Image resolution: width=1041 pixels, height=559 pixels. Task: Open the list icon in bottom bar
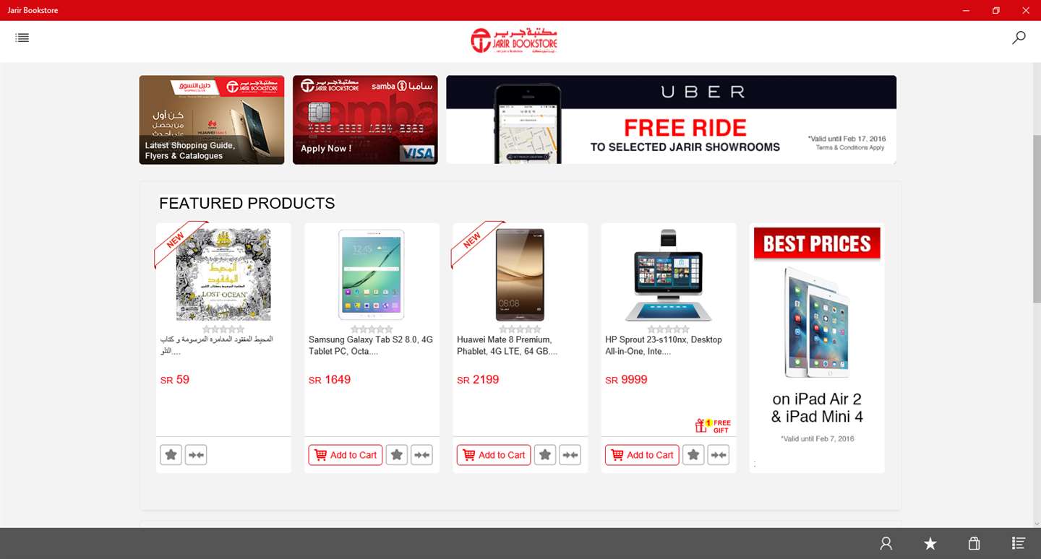pyautogui.click(x=1018, y=543)
